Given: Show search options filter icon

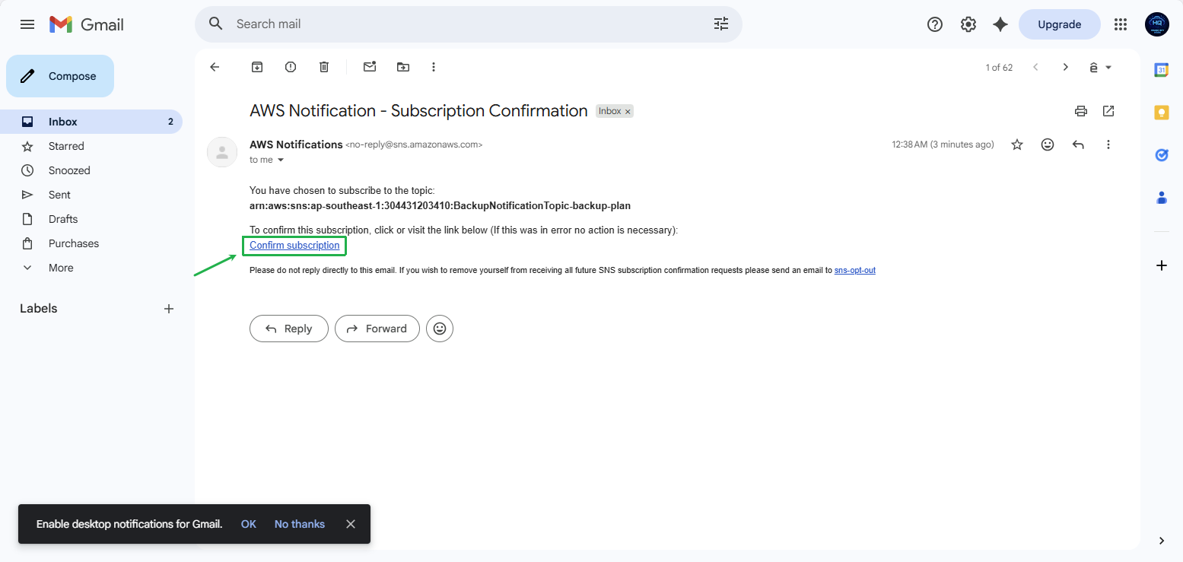Looking at the screenshot, I should [x=721, y=24].
